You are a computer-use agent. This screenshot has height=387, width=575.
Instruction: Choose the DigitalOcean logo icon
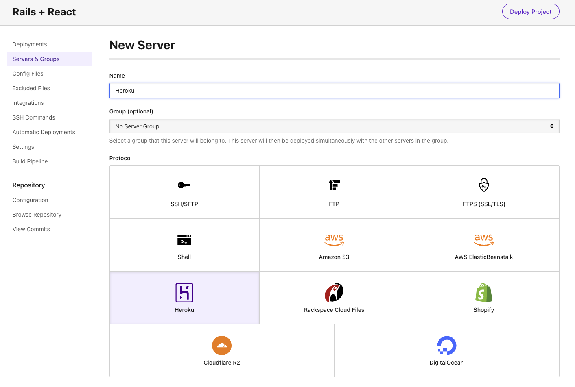click(447, 346)
